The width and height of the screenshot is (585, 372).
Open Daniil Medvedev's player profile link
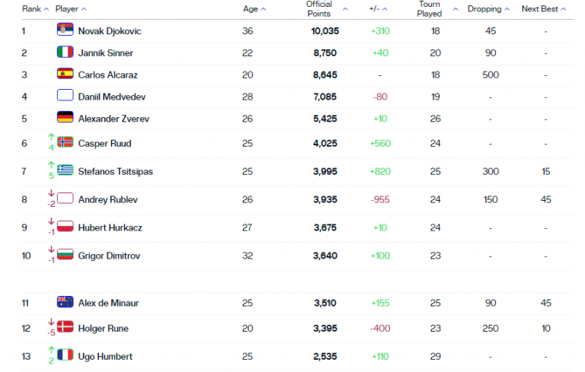[110, 97]
